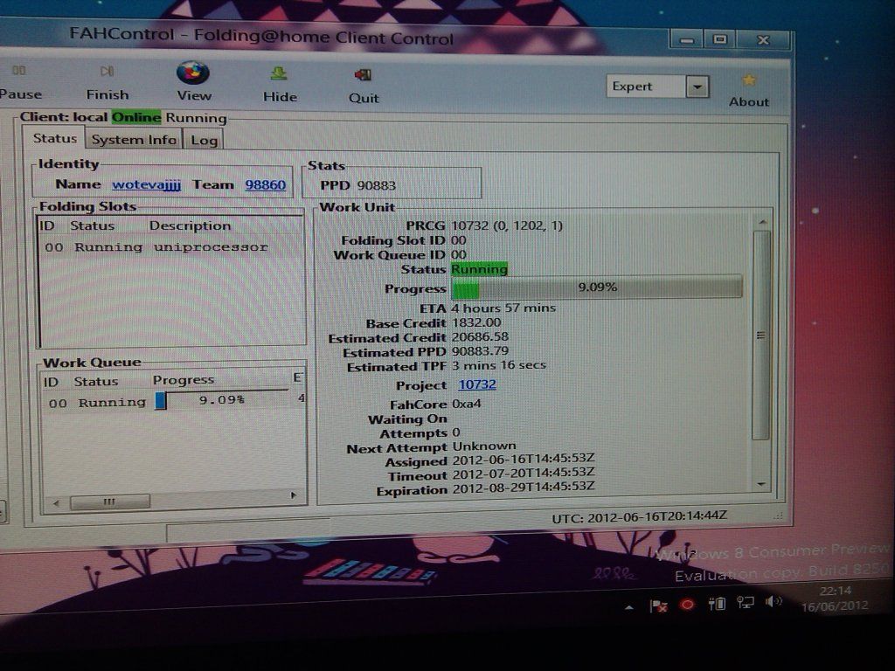Open the team 98860 link

pyautogui.click(x=266, y=185)
